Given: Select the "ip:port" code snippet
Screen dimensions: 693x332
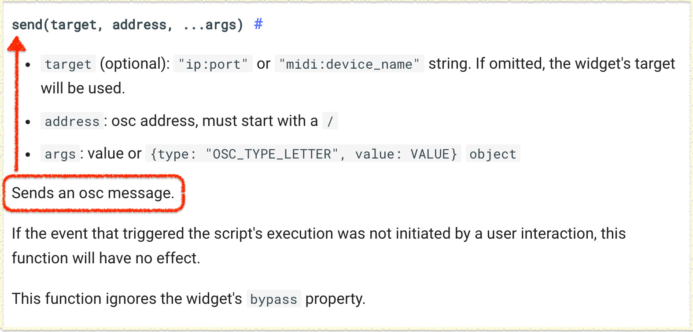Looking at the screenshot, I should pos(213,64).
